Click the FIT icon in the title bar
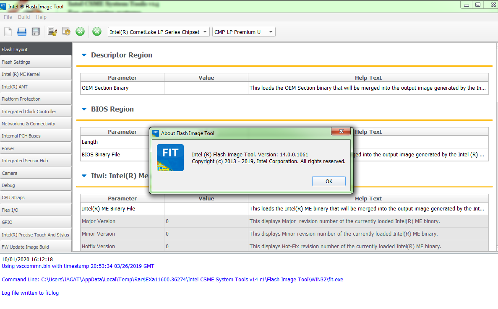 [x=3, y=6]
